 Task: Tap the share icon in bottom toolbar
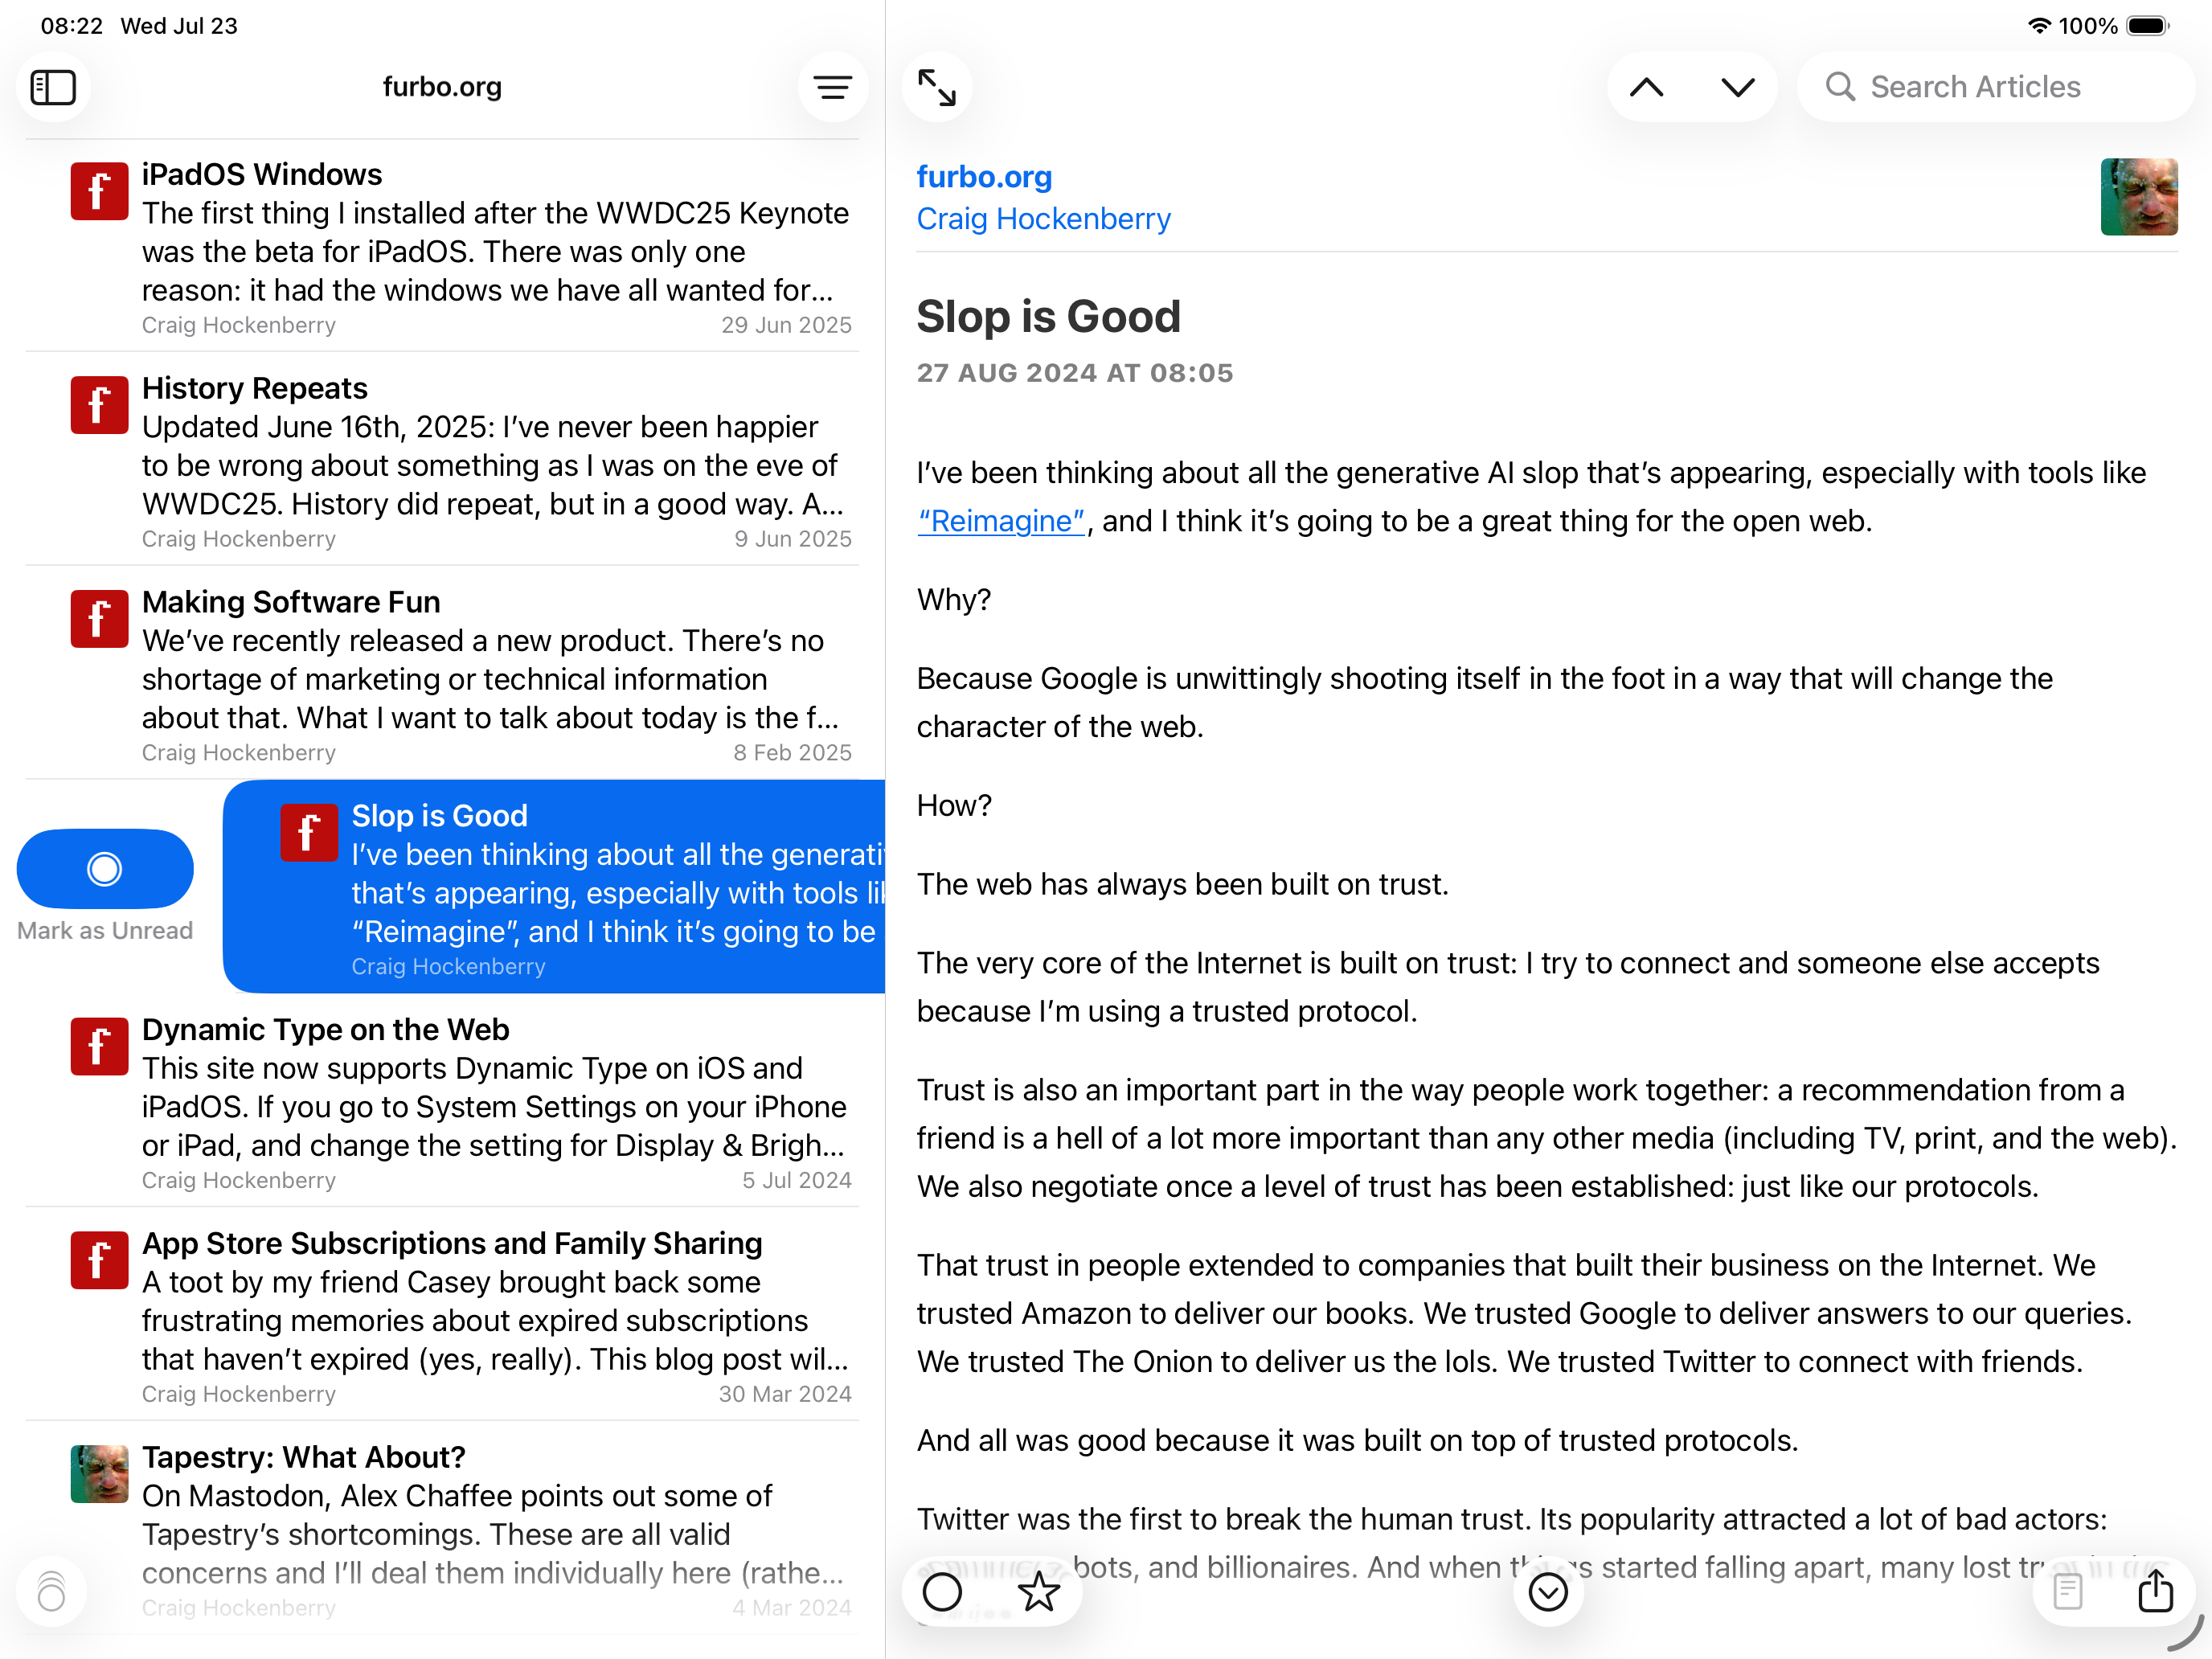click(2155, 1590)
